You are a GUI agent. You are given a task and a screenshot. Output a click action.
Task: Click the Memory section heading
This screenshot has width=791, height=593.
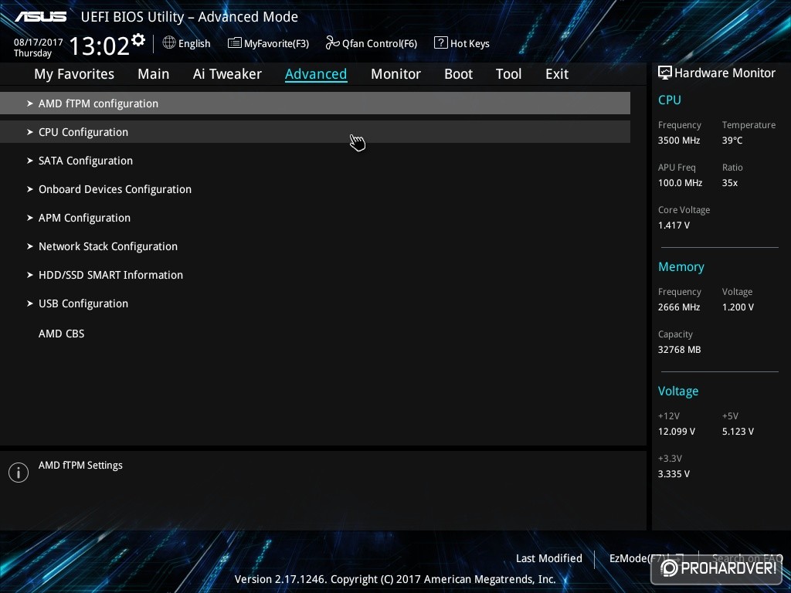681,267
